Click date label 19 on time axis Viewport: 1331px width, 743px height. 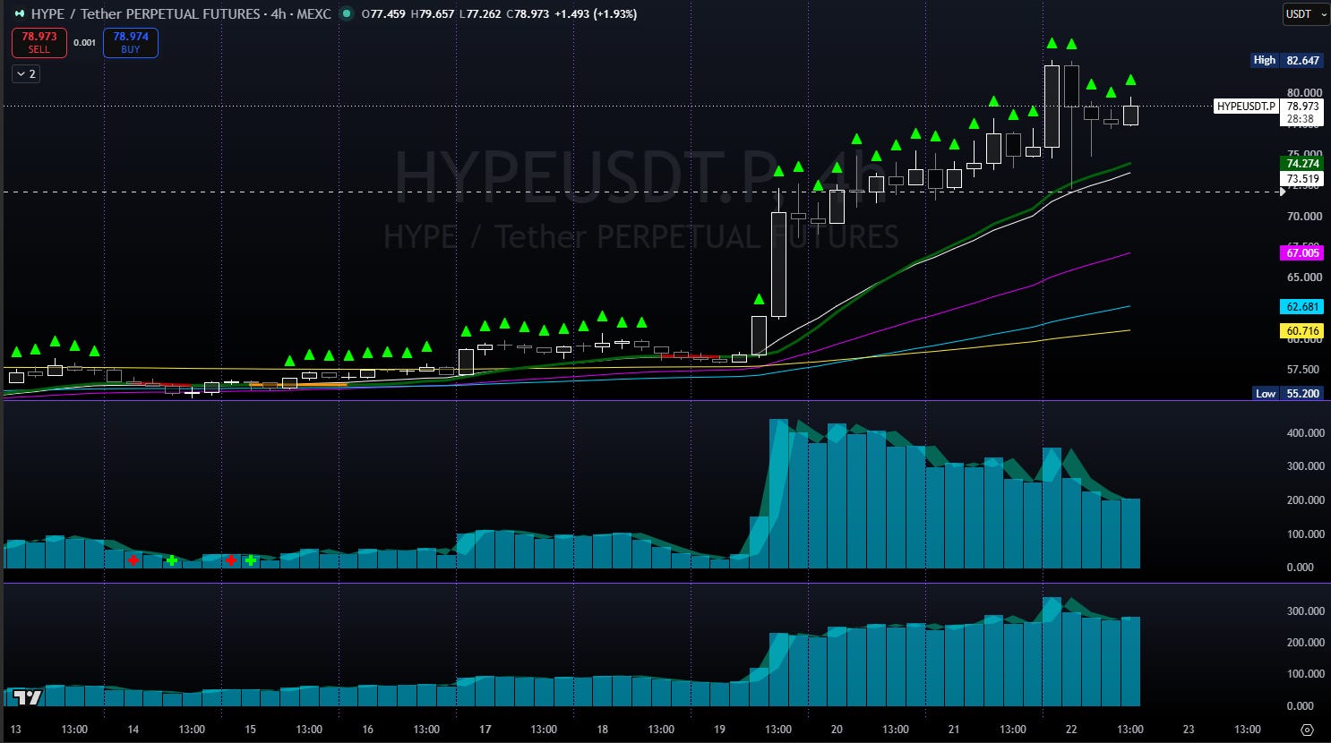click(x=720, y=730)
